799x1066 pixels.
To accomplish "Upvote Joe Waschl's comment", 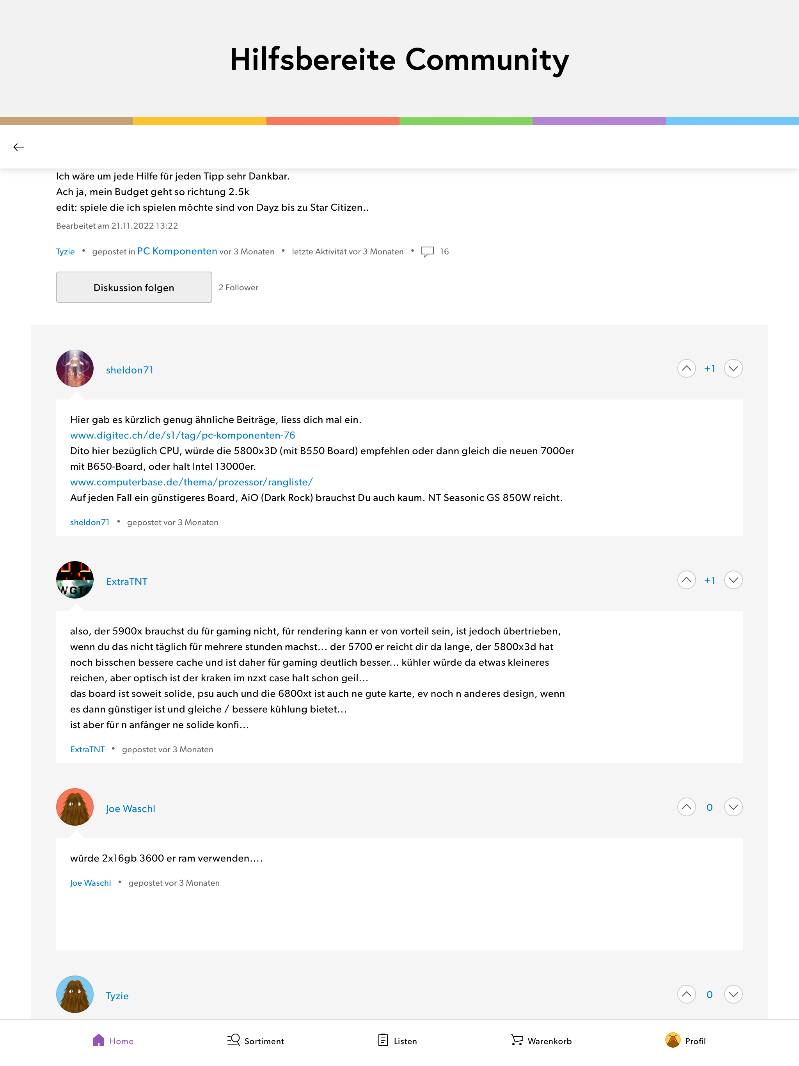I will [686, 807].
